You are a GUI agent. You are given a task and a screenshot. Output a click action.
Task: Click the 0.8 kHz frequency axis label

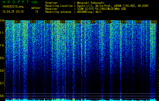pyautogui.click(x=2, y=71)
